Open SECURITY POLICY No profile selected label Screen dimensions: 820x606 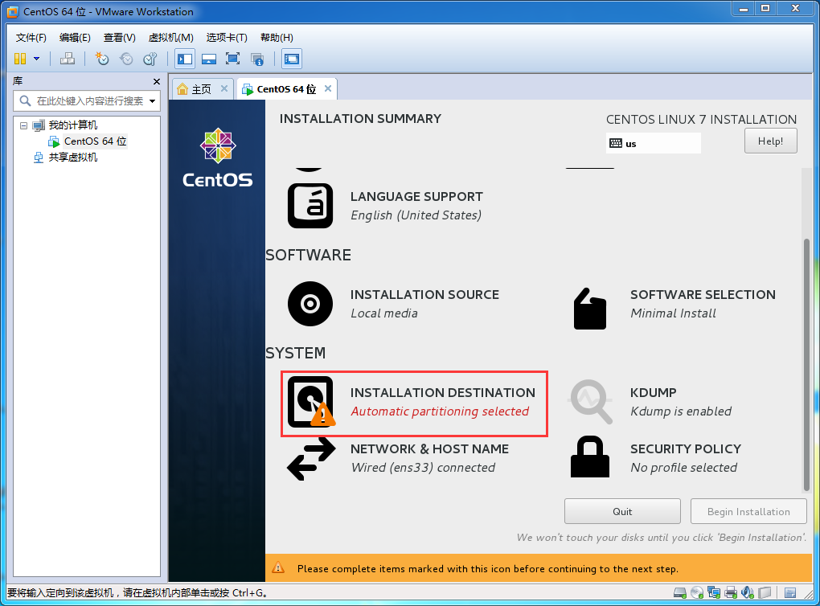pos(686,458)
